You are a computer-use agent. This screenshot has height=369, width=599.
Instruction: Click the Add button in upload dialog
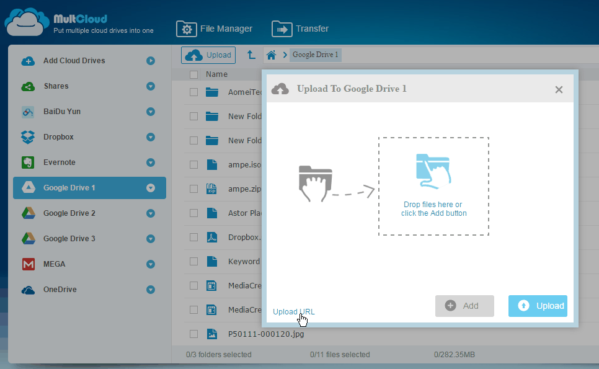(x=464, y=306)
